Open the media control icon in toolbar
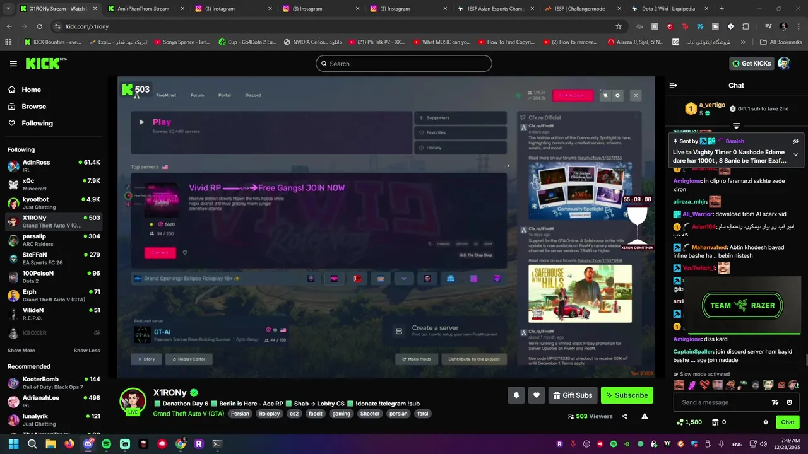 coord(768,26)
